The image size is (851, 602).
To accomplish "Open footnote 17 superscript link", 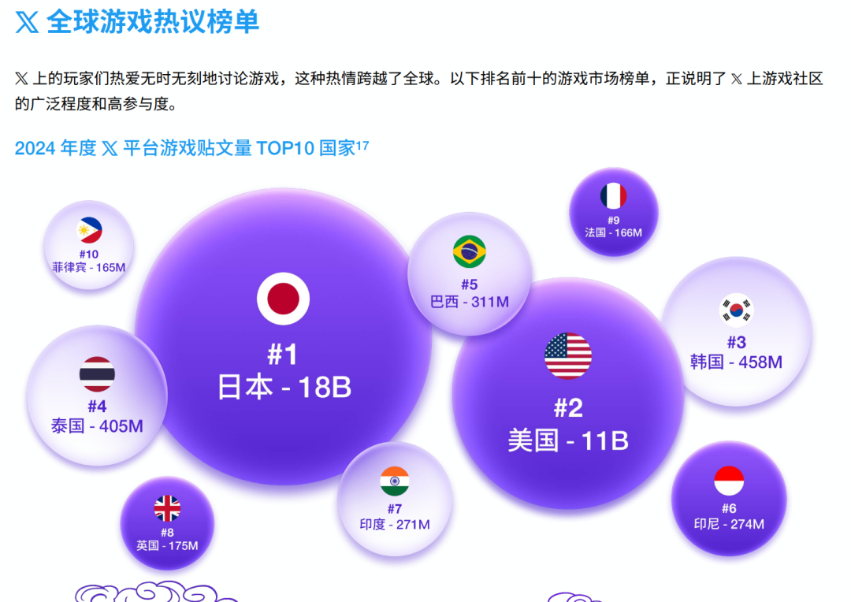I will point(362,145).
